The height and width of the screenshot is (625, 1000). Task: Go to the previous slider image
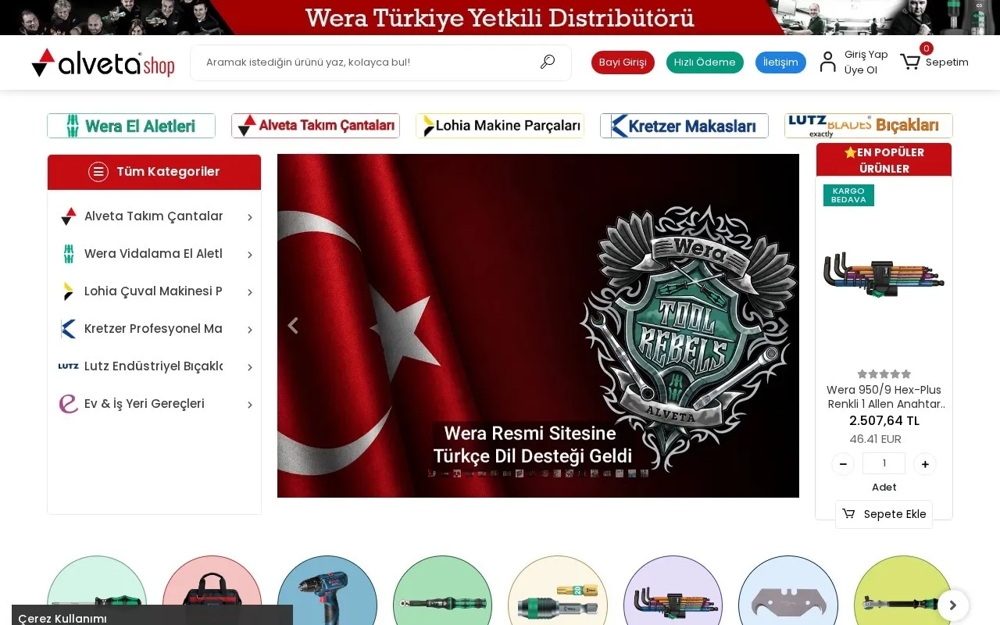[293, 326]
